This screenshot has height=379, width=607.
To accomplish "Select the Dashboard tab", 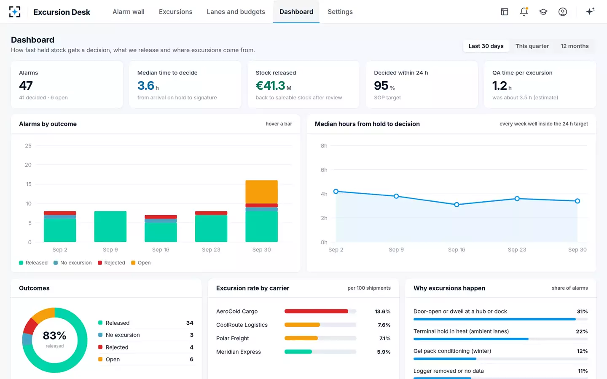I will click(296, 12).
